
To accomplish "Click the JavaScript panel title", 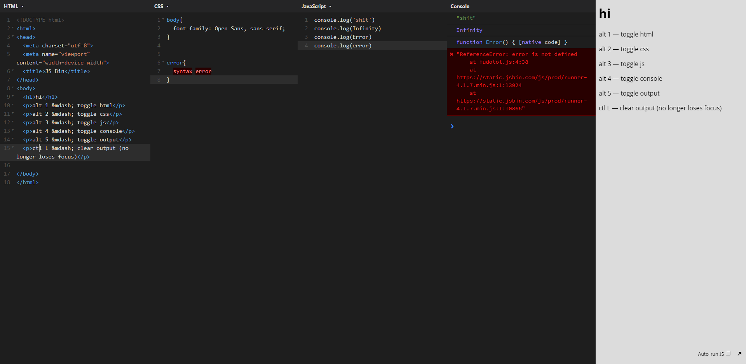I will point(314,6).
